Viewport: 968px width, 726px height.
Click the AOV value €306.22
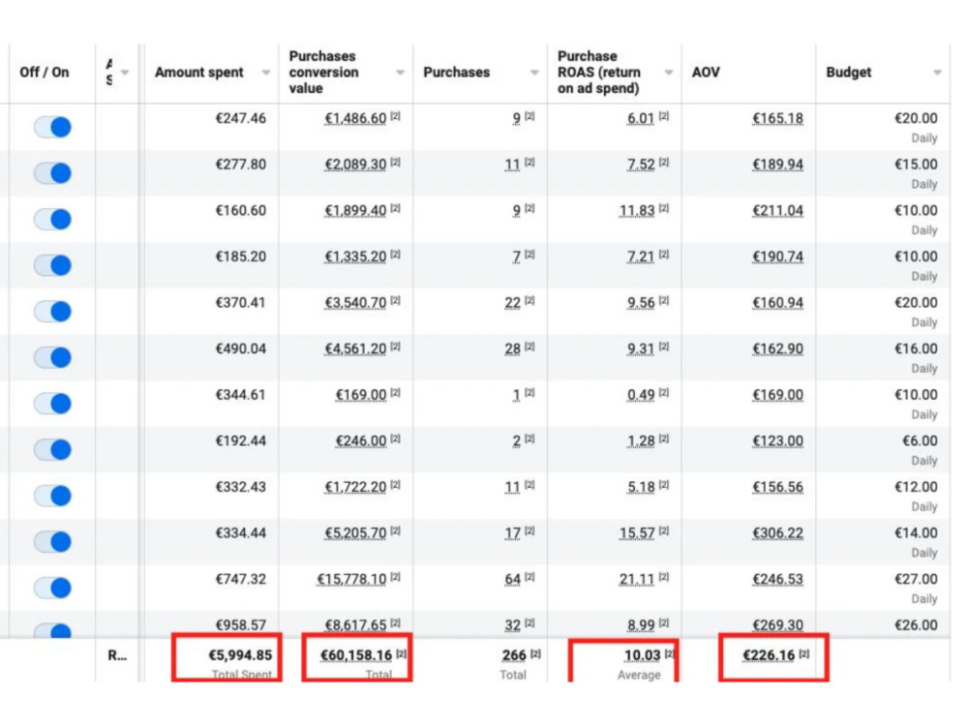tap(778, 533)
